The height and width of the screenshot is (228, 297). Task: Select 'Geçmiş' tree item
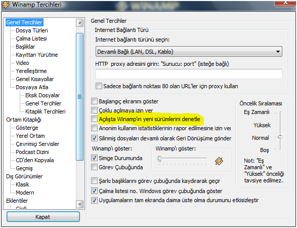pyautogui.click(x=24, y=168)
